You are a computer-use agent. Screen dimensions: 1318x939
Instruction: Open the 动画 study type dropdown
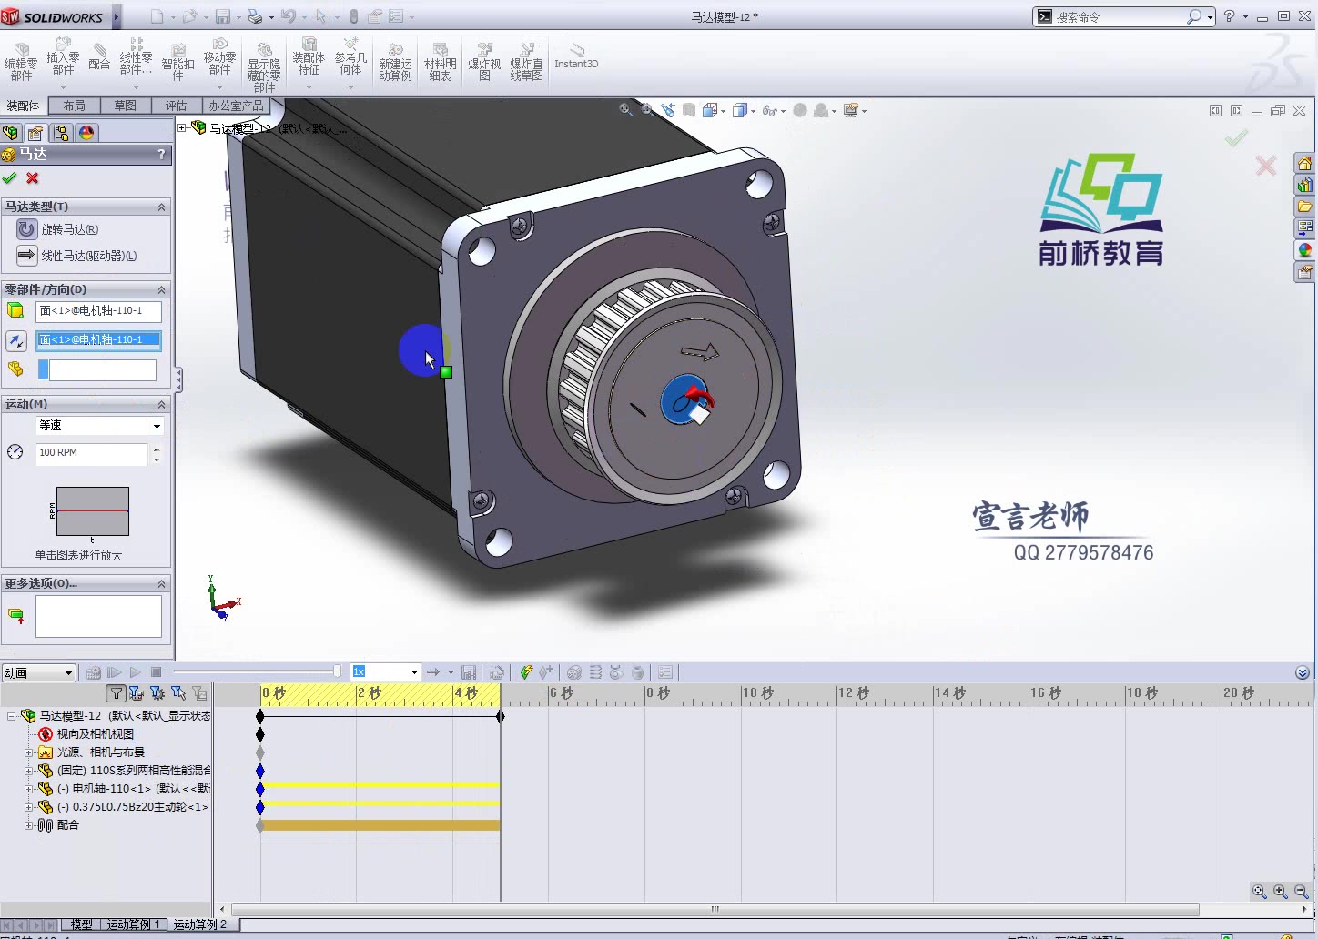point(38,672)
